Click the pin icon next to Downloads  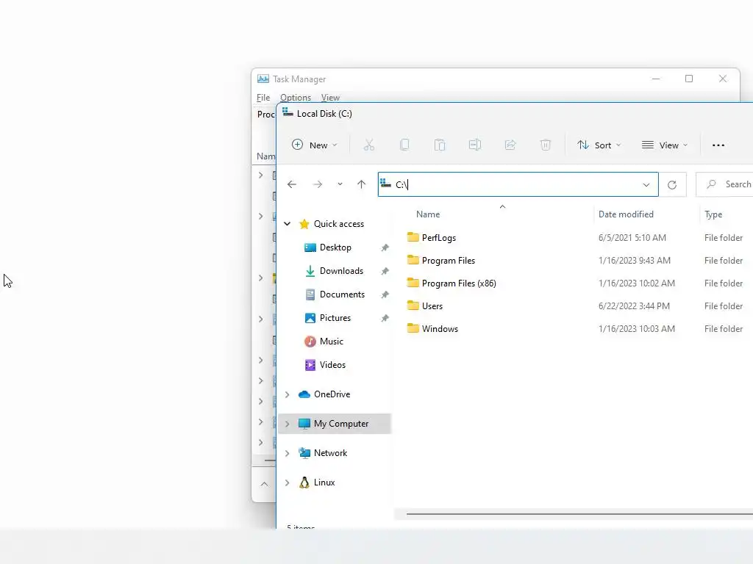click(385, 272)
